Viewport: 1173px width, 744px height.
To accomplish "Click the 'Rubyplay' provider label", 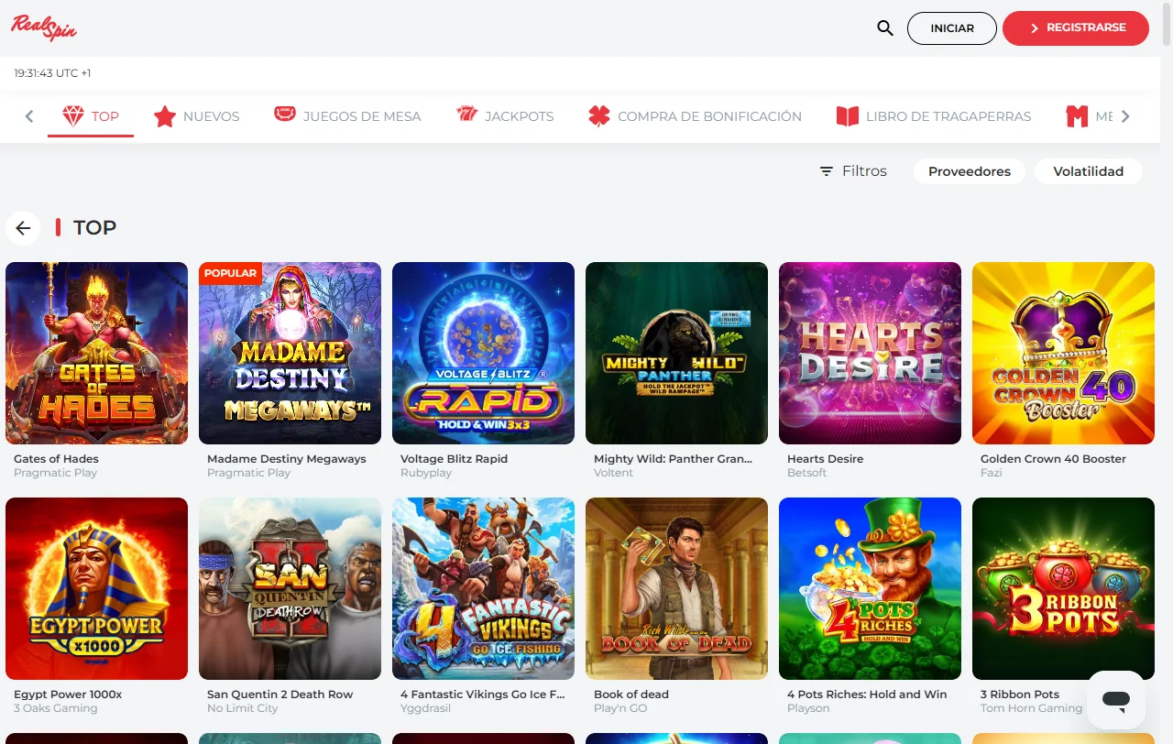I will pyautogui.click(x=426, y=473).
